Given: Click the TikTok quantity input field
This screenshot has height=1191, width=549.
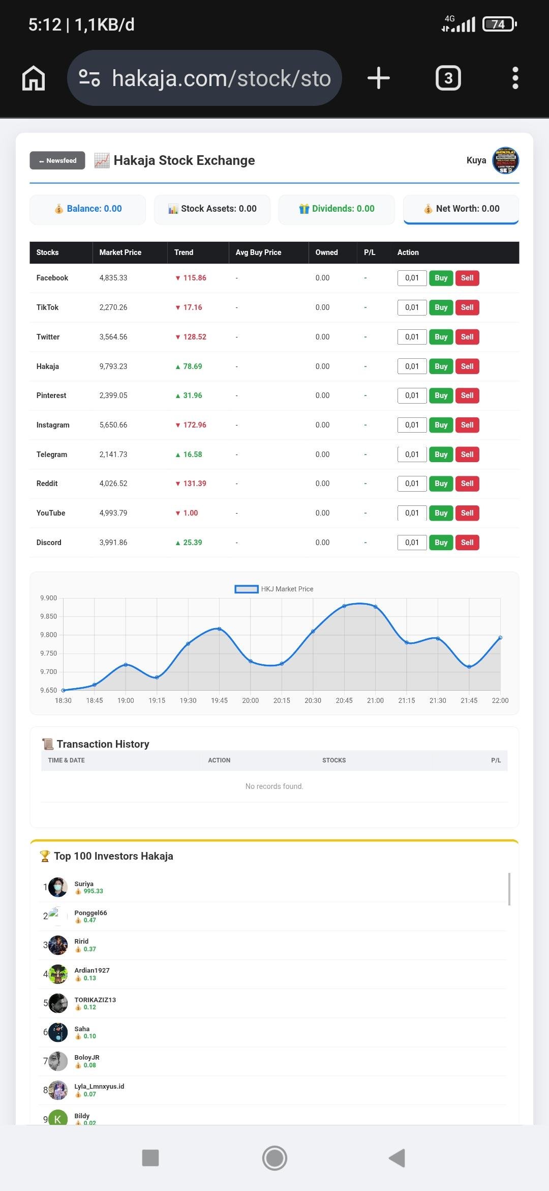Looking at the screenshot, I should 412,307.
